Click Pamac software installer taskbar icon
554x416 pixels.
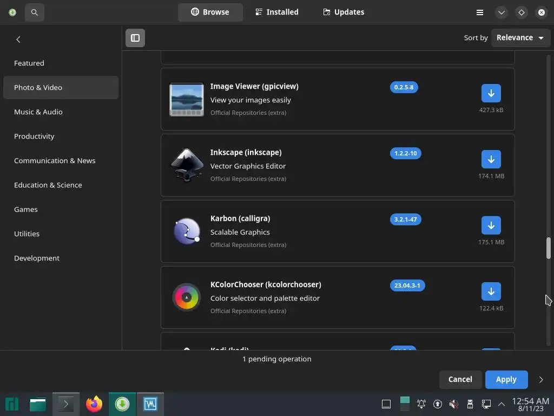click(x=122, y=404)
